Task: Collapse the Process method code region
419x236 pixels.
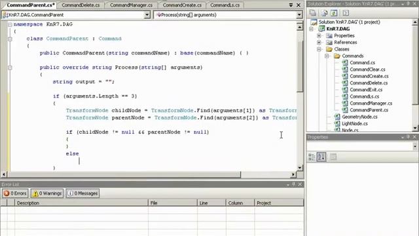Action: tap(10, 68)
